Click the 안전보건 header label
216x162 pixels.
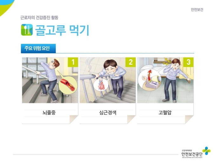197,10
